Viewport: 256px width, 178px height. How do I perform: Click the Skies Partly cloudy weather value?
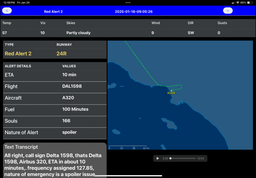pos(78,33)
